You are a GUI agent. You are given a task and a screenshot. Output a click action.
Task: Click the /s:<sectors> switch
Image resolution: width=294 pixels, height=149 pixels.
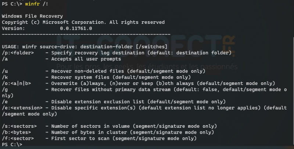tap(17, 126)
